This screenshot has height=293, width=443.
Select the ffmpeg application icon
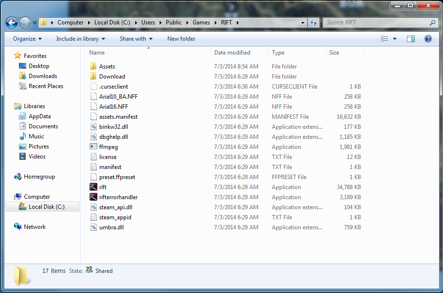[x=93, y=146]
